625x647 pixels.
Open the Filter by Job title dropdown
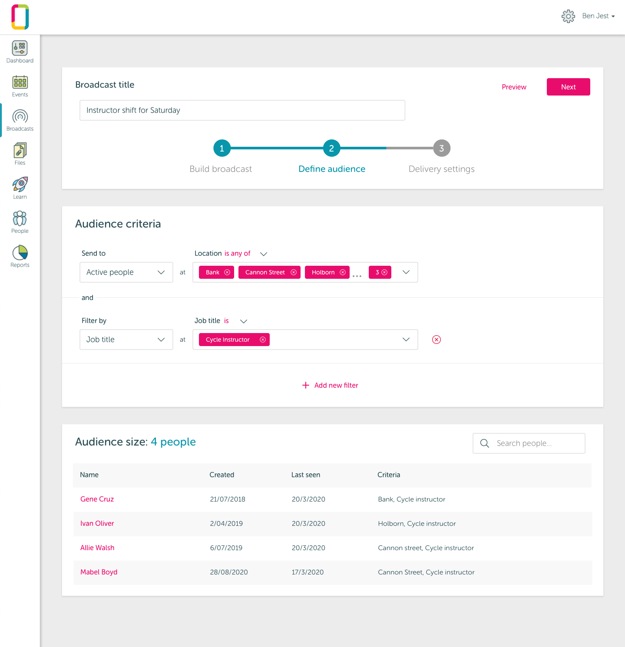(126, 340)
